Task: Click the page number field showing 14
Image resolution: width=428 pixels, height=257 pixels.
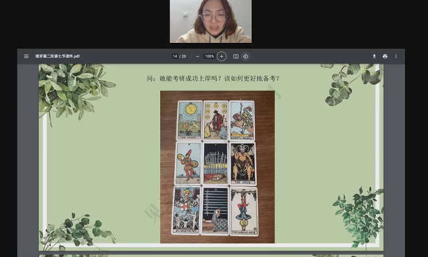Action: click(x=175, y=56)
